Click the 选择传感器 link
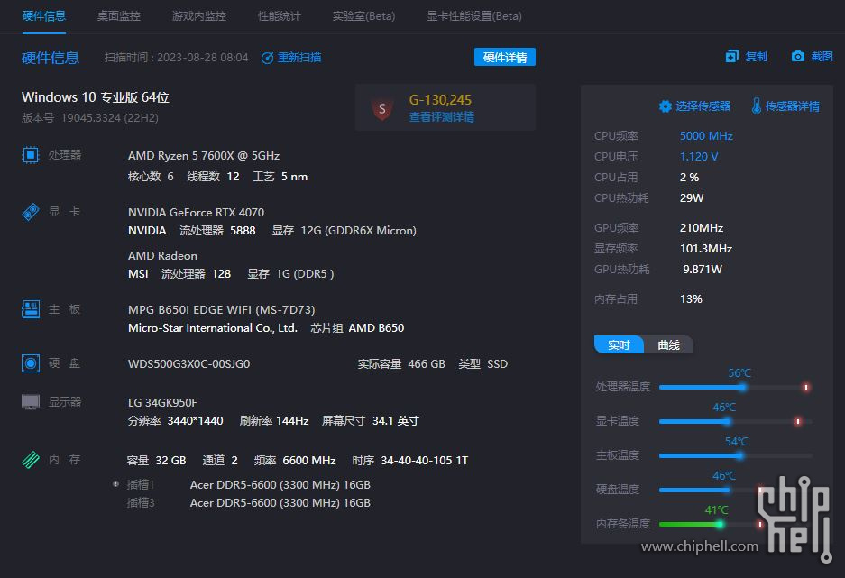 pyautogui.click(x=703, y=106)
